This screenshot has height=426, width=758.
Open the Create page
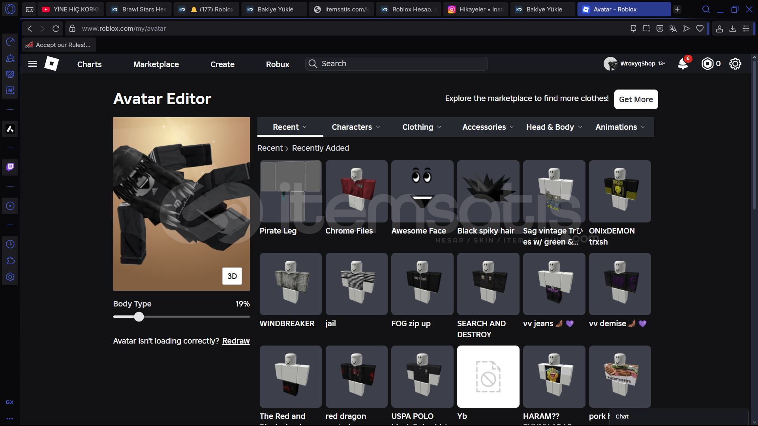pyautogui.click(x=222, y=64)
